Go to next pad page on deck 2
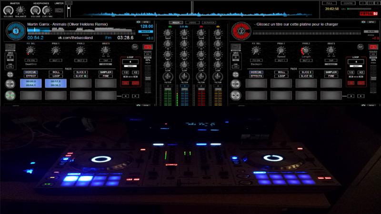This screenshot has height=214, width=381. 361,96
